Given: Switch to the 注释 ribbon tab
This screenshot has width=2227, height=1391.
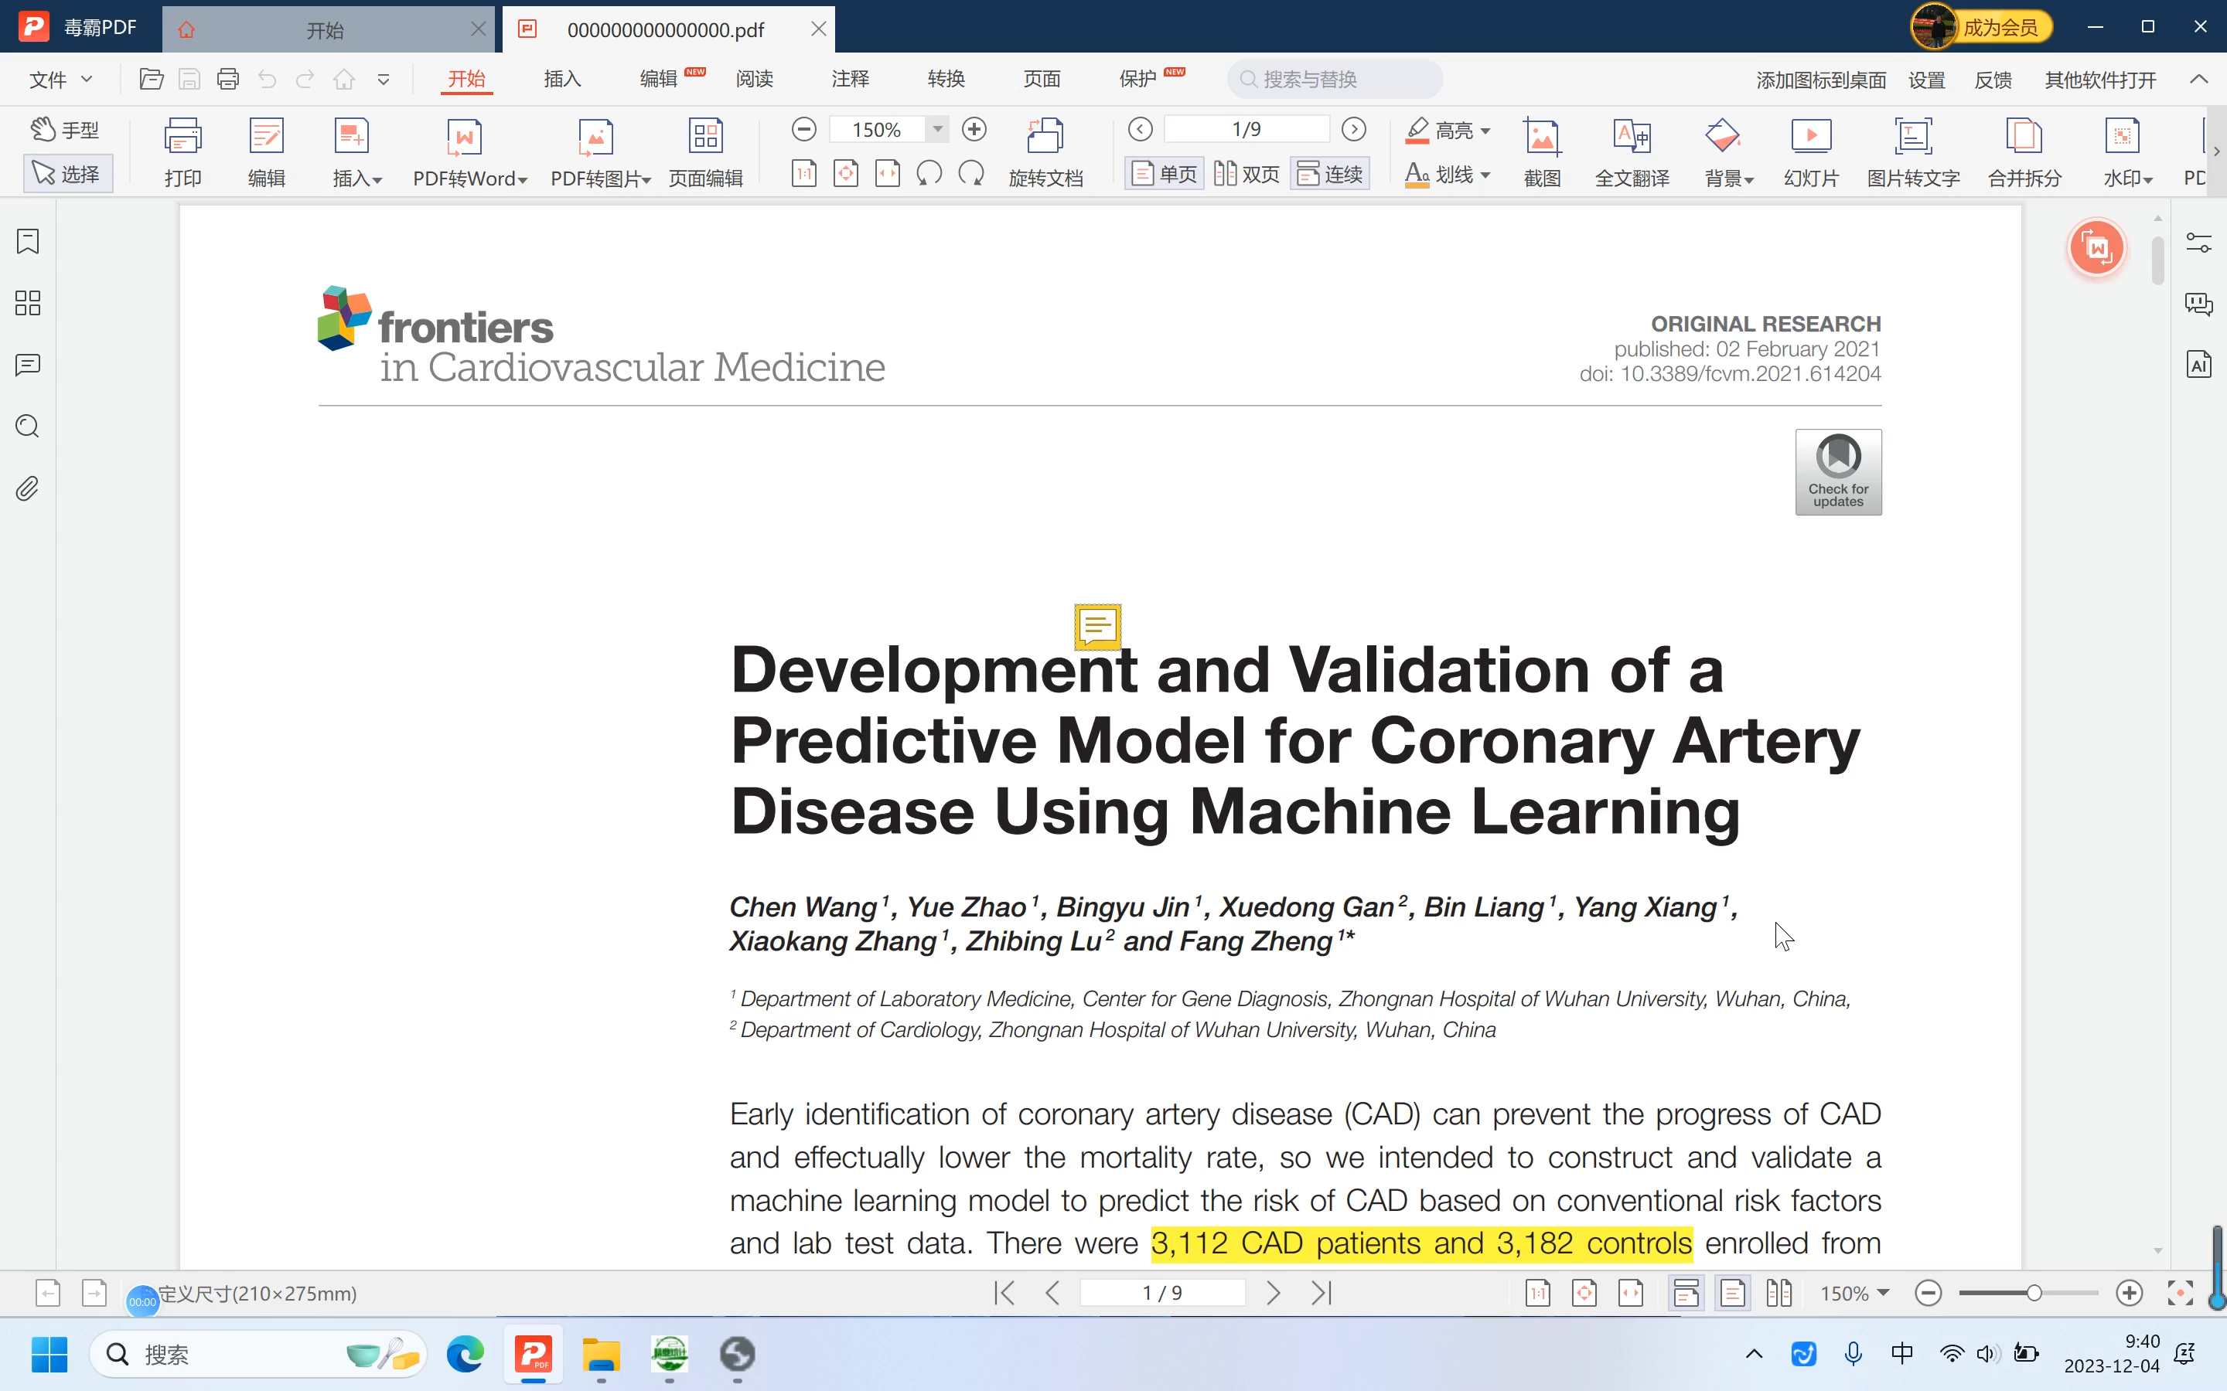Looking at the screenshot, I should [851, 79].
